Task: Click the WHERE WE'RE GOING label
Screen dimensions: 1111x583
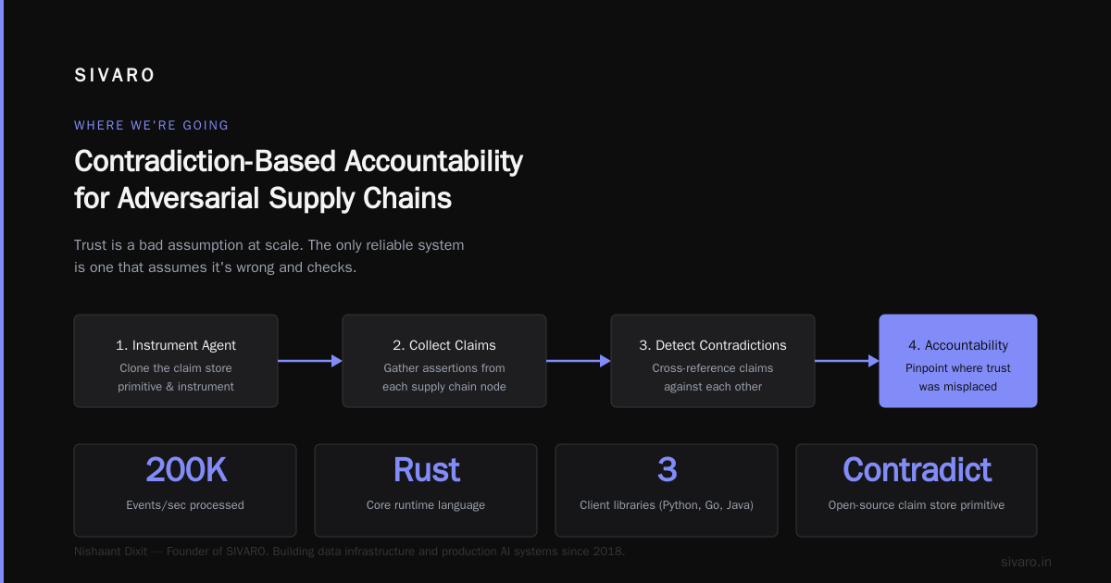Action: [x=152, y=125]
